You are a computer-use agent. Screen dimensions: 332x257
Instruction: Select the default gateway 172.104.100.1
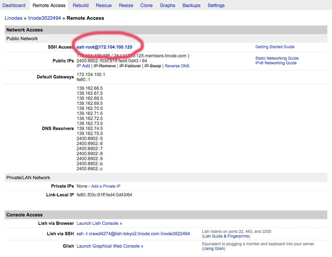(x=91, y=74)
